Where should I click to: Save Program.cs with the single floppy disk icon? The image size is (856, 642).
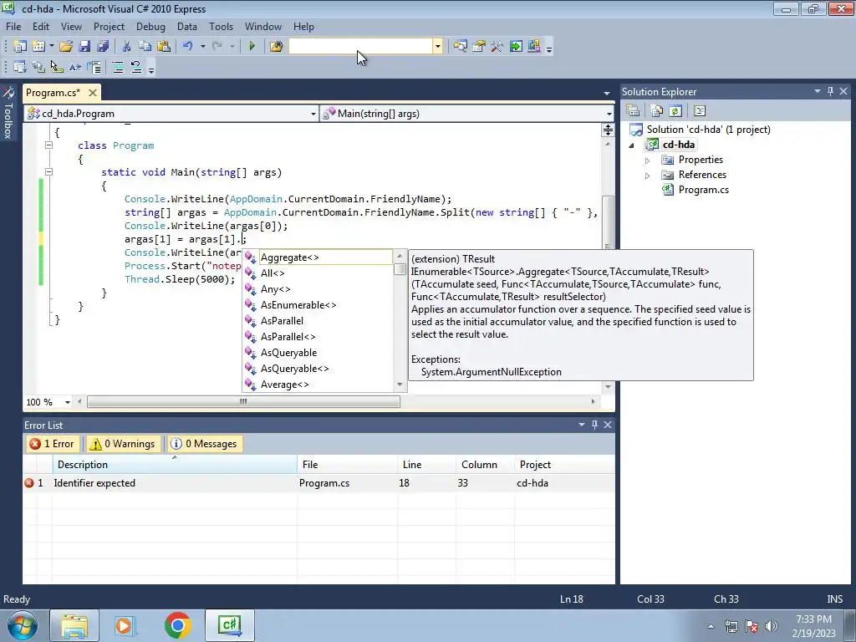coord(84,47)
